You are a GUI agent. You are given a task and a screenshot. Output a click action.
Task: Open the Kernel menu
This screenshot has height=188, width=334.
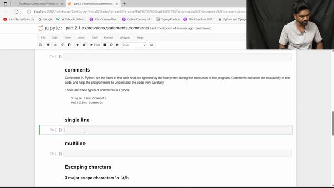pos(108,38)
